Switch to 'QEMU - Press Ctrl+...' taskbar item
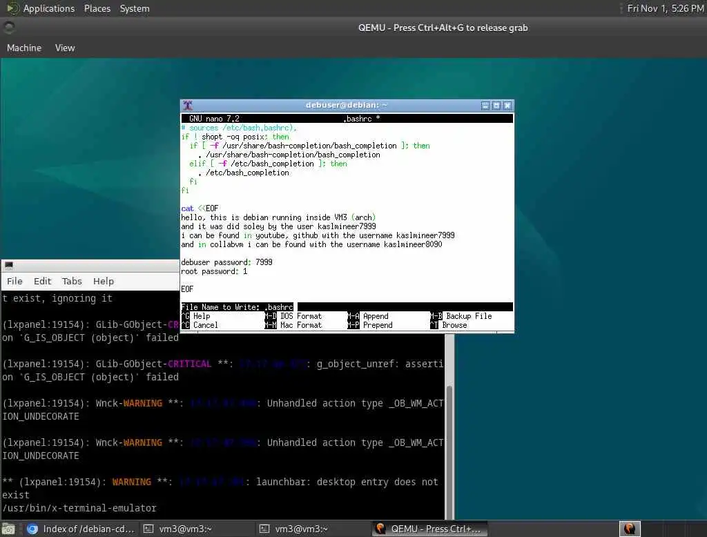 429,529
